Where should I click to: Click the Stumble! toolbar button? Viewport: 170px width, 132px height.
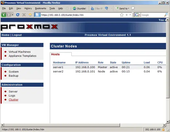79,8
